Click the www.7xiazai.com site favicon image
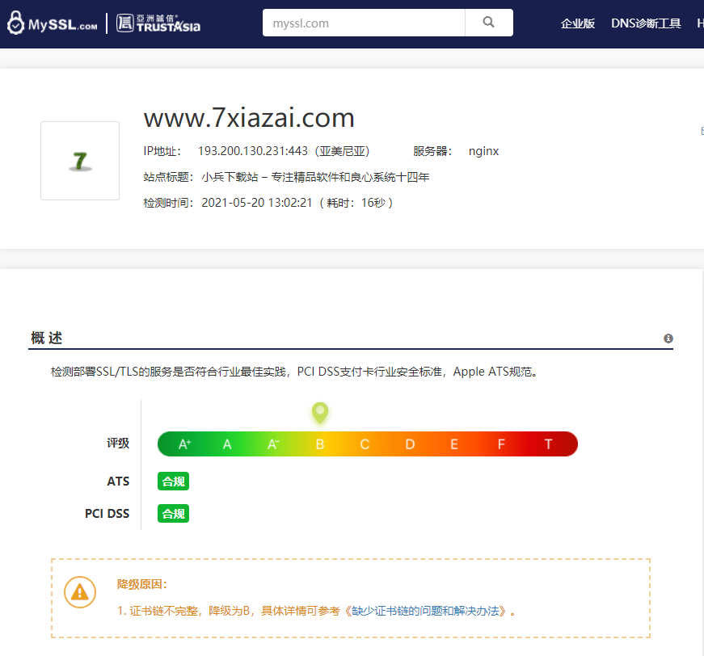 coord(79,160)
